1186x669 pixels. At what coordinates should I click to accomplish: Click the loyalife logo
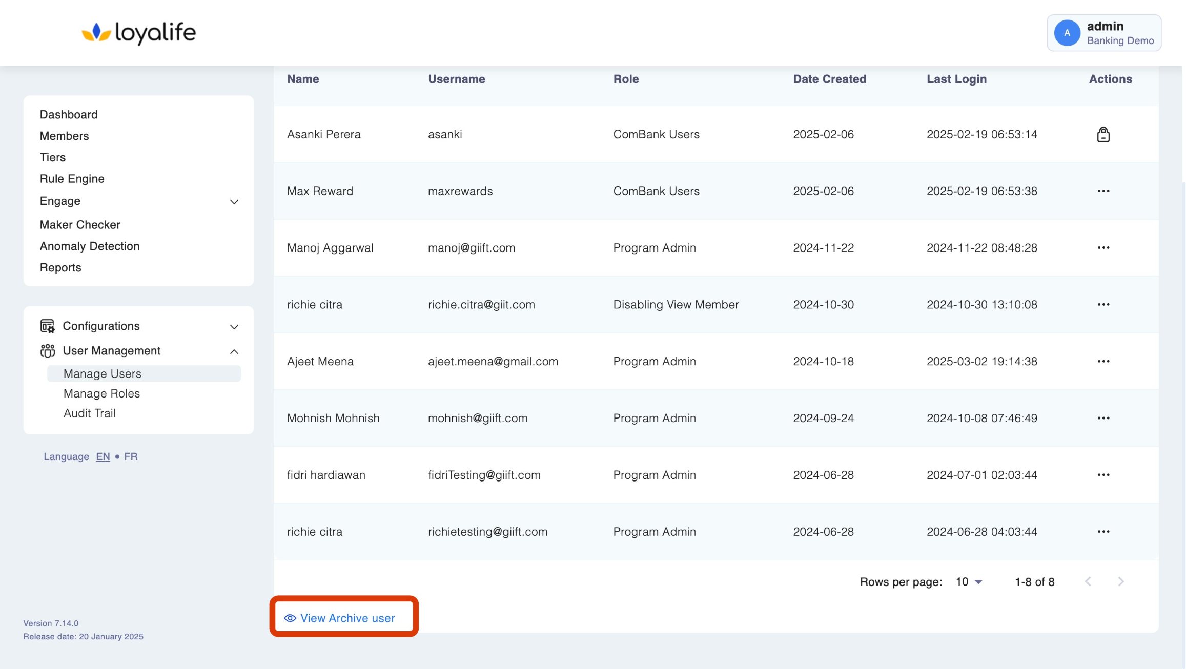(139, 33)
